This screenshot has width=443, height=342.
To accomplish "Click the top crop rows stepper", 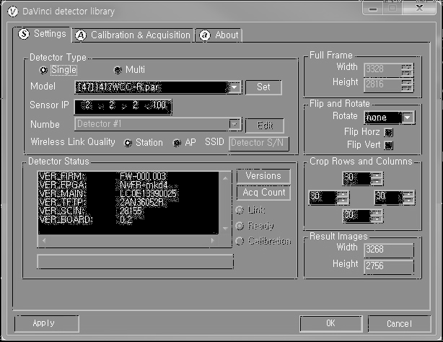I will coord(377,178).
